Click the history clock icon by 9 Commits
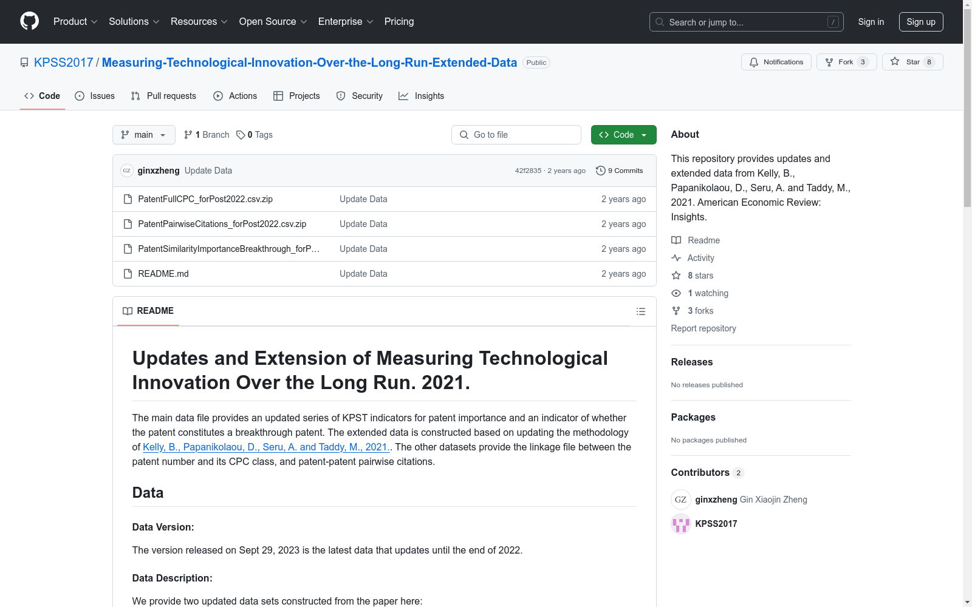The image size is (972, 607). (x=601, y=171)
